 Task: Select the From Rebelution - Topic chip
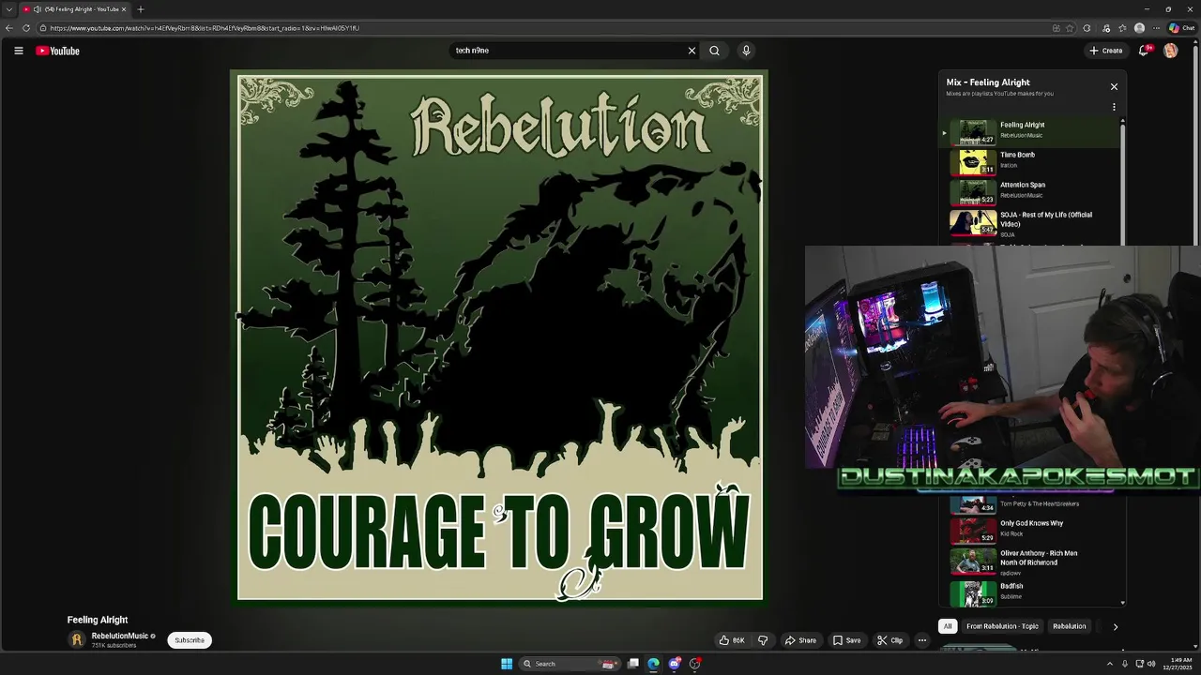1002,626
